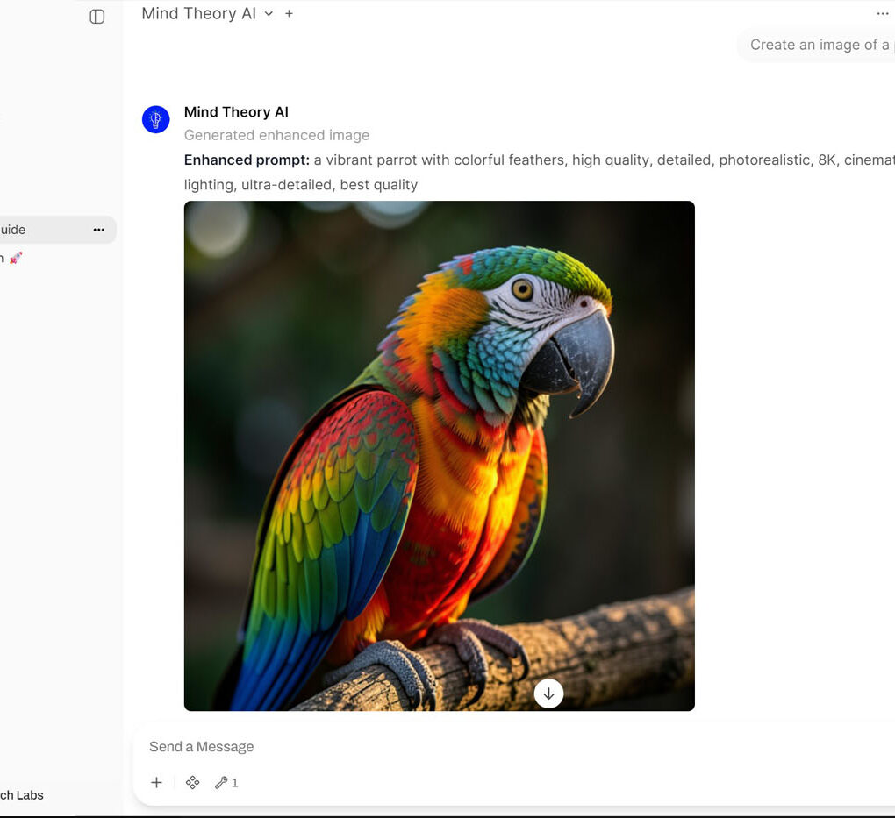Open the model selector next to the chat title
Viewport: 895px width, 818px height.
(x=268, y=14)
